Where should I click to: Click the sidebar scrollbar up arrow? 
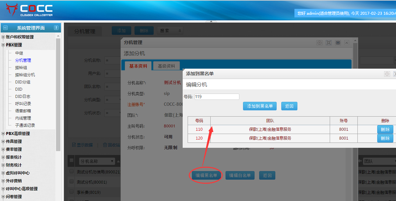pyautogui.click(x=58, y=36)
